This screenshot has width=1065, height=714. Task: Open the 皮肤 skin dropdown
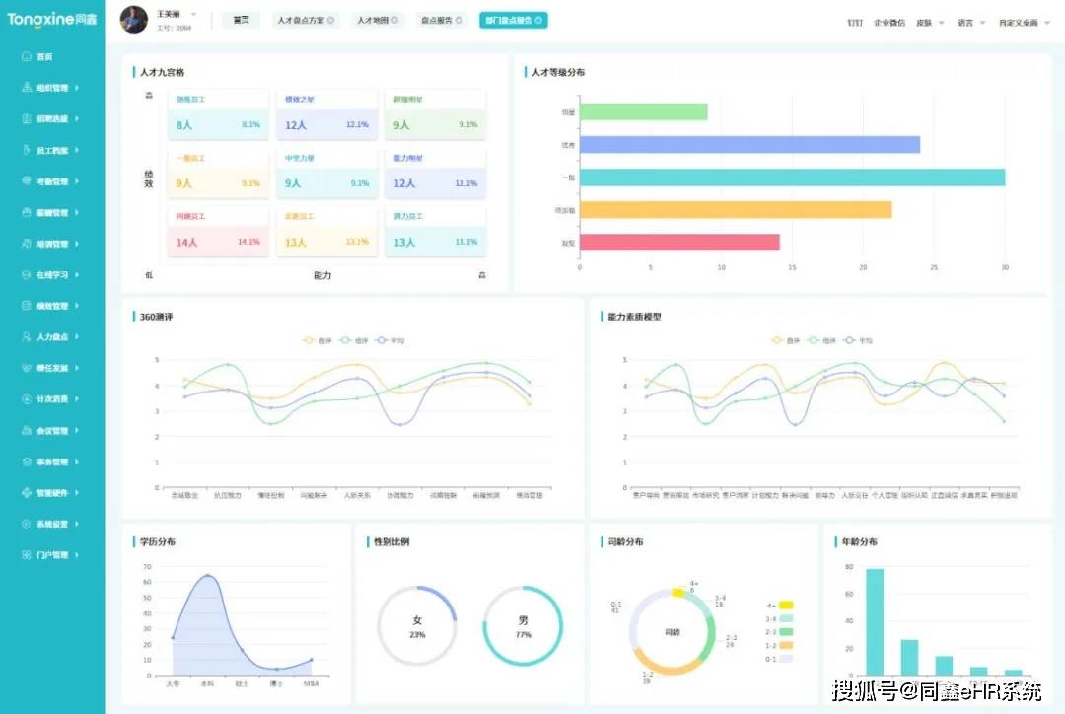pos(930,22)
